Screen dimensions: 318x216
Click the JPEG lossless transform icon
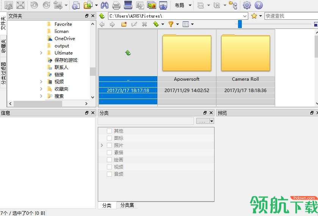[x=58, y=5]
